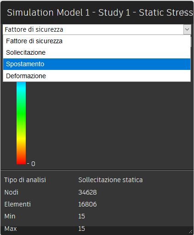Image resolution: width=194 pixels, height=235 pixels.
Task: Click the Max label
Action: (11, 229)
